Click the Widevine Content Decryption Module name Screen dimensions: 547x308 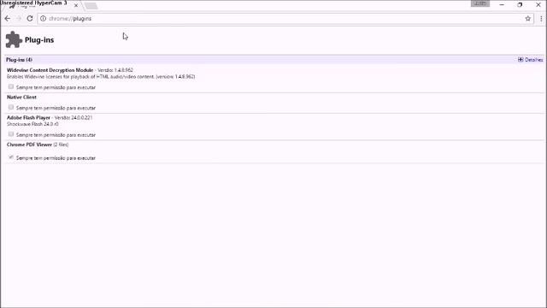click(x=50, y=70)
